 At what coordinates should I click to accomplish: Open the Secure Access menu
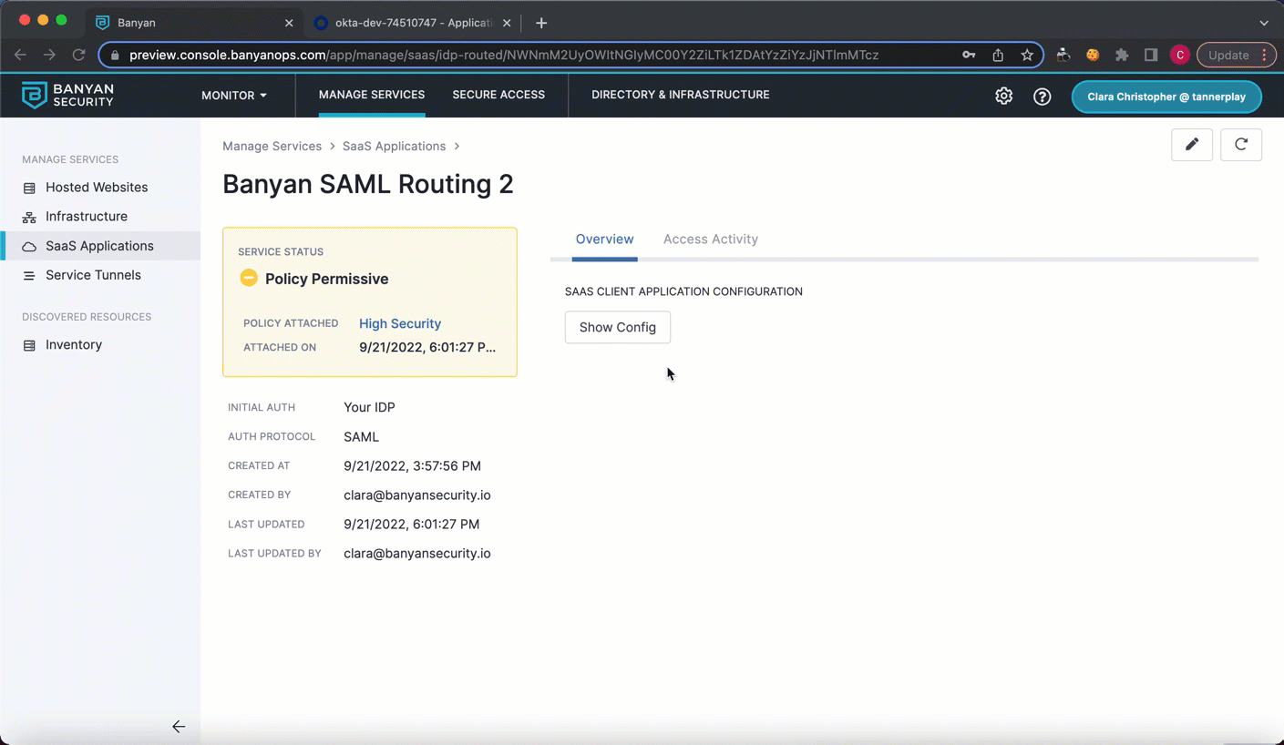(498, 95)
